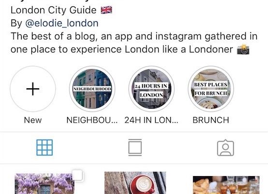Open the wisteria house photo post
Image resolution: width=268 pixels, height=194 pixels.
(x=45, y=184)
